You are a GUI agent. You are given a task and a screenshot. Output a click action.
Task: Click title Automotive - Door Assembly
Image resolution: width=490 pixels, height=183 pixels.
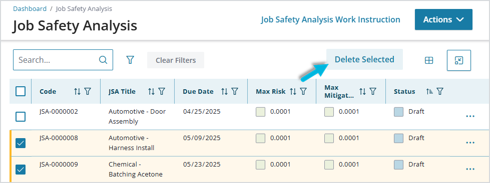[x=137, y=116]
